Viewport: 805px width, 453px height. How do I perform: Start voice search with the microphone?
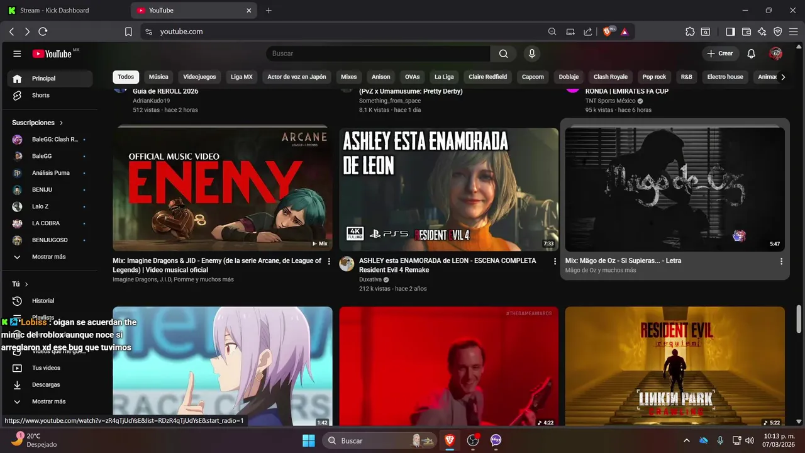click(x=532, y=53)
